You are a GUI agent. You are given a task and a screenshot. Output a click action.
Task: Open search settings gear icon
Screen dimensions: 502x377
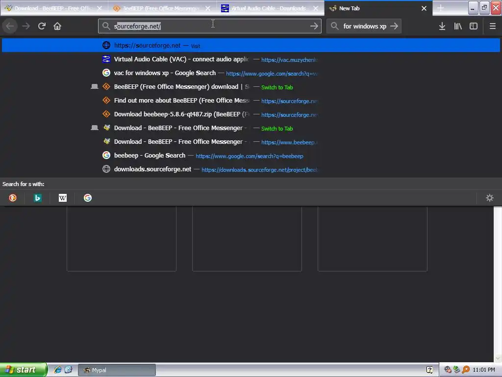coord(490,198)
